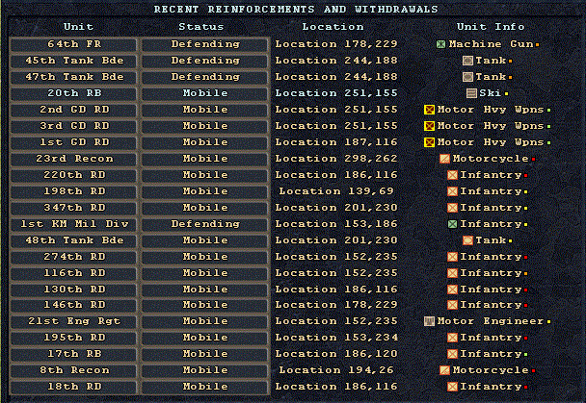586x403 pixels.
Task: Pick the 198th RD unit button
Action: click(x=73, y=191)
